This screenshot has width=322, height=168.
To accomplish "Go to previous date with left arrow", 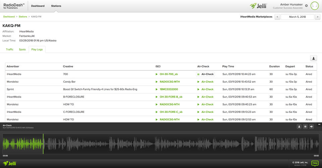I will tap(277, 17).
